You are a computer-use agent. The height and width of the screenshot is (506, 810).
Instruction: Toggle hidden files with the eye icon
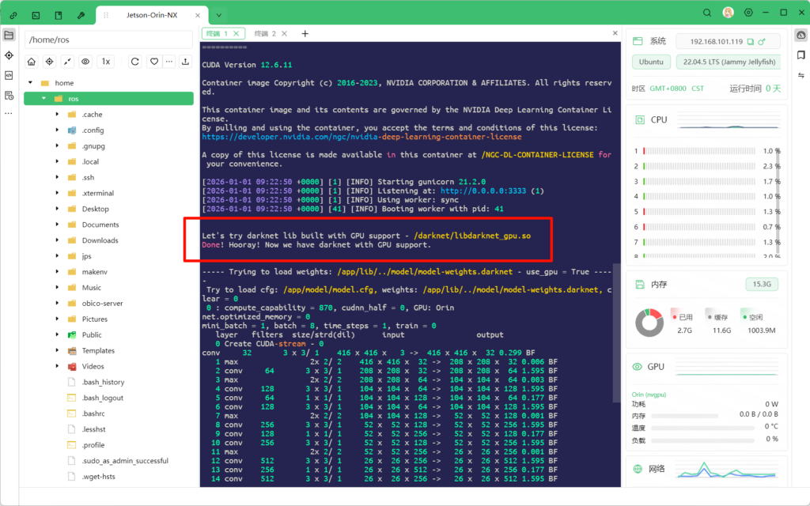(x=85, y=62)
